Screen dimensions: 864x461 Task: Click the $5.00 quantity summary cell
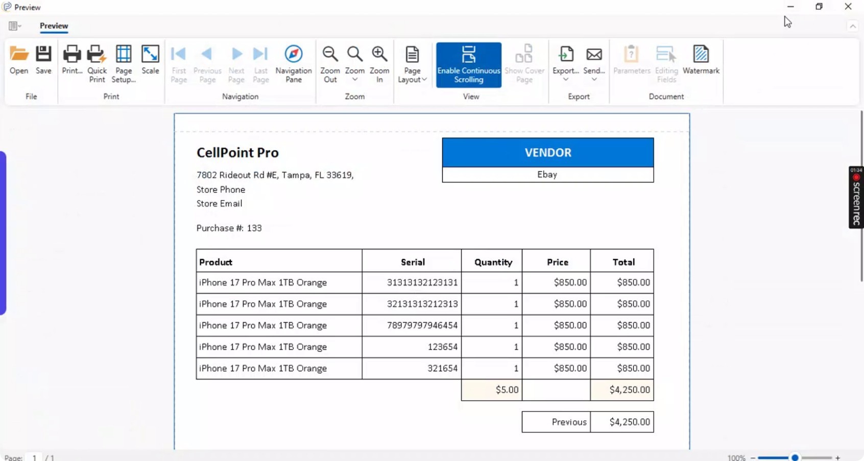(492, 390)
